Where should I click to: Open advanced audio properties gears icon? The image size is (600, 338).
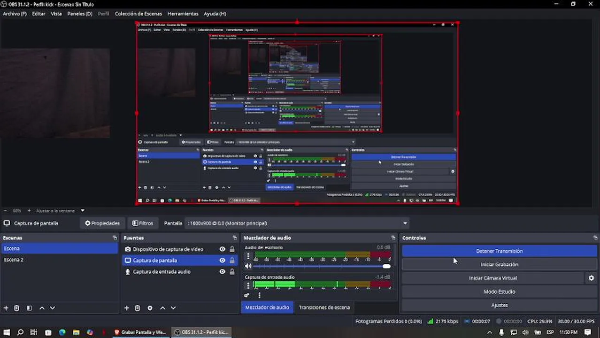click(247, 295)
